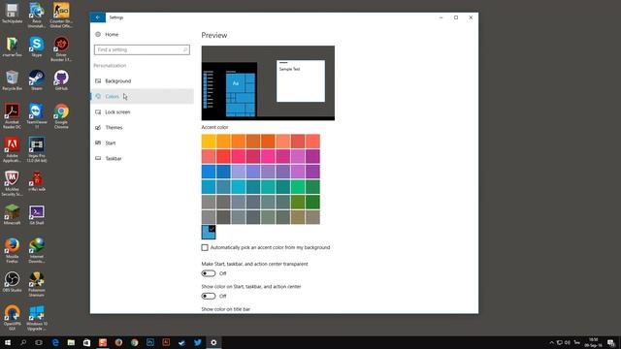
Task: Open Themes settings page
Action: coord(143,127)
